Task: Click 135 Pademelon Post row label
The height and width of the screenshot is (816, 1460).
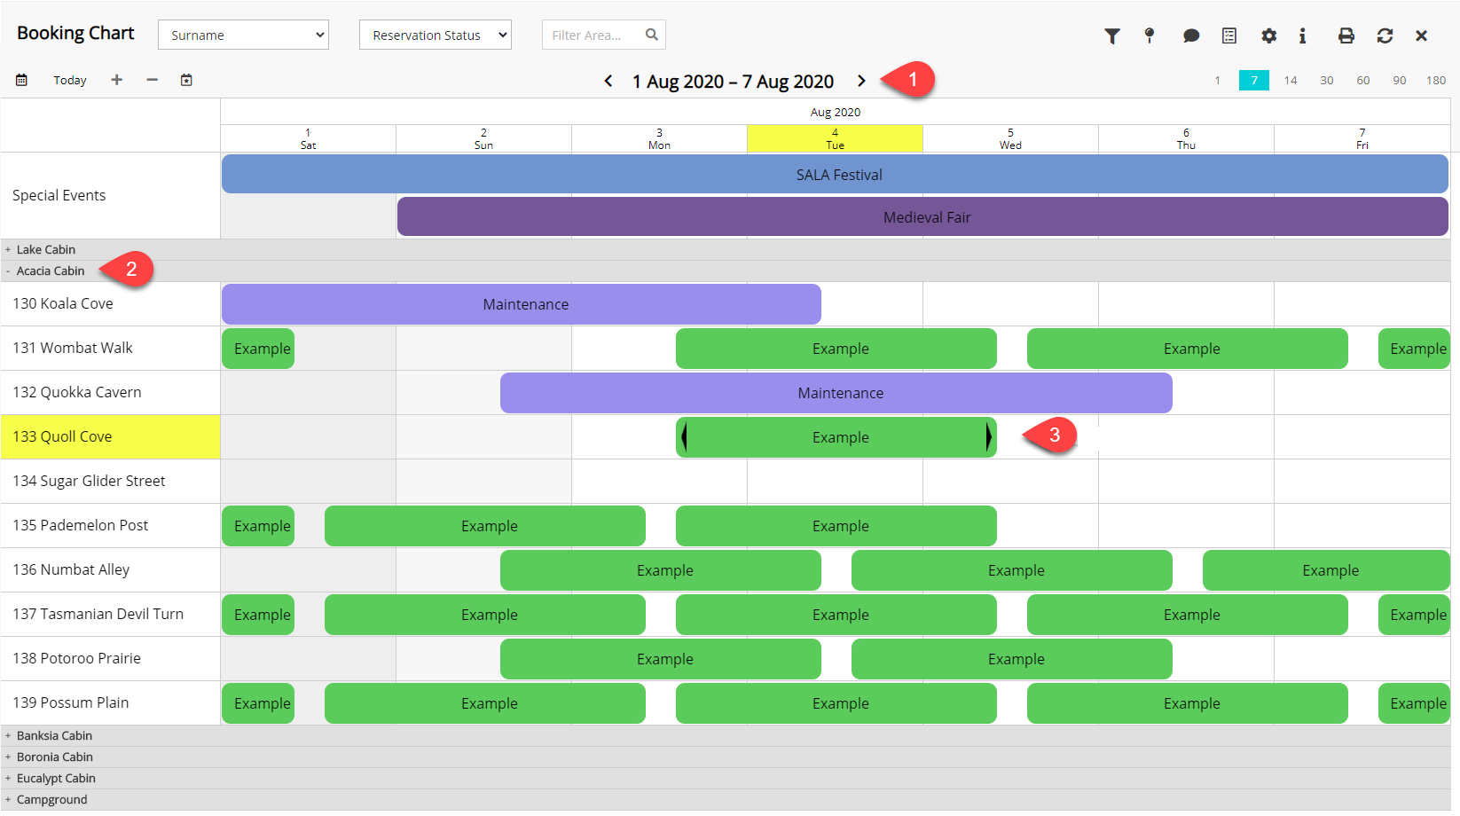Action: [x=81, y=525]
